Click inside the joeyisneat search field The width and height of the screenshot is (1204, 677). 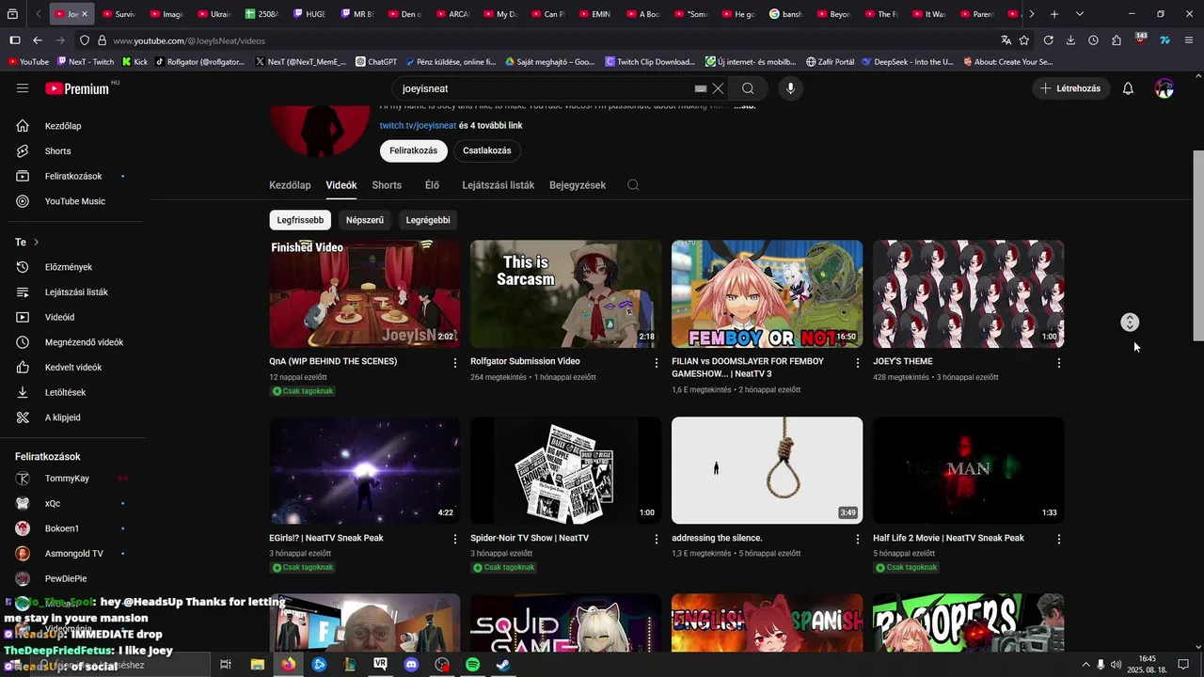pos(544,88)
